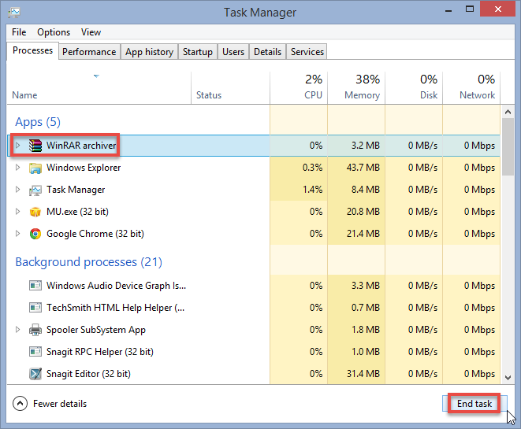Select the Windows Explorer row name
521x429 pixels.
(x=84, y=168)
